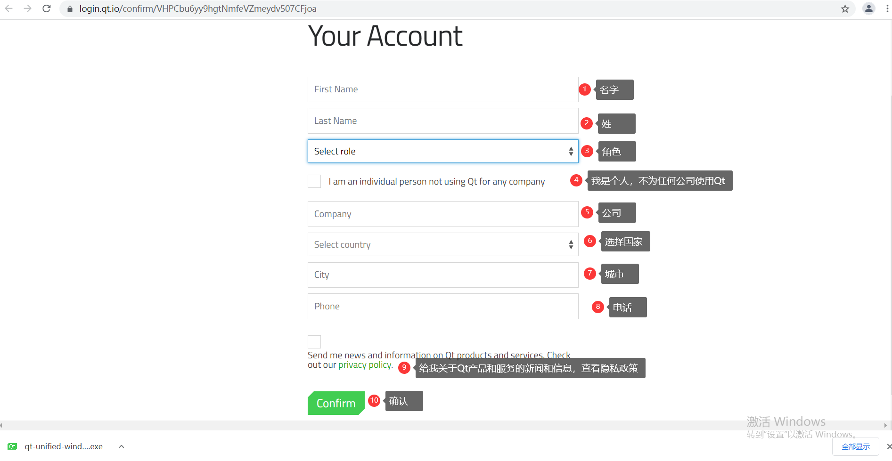This screenshot has width=892, height=461.
Task: Tick the individual person checkbox
Action: (x=314, y=181)
